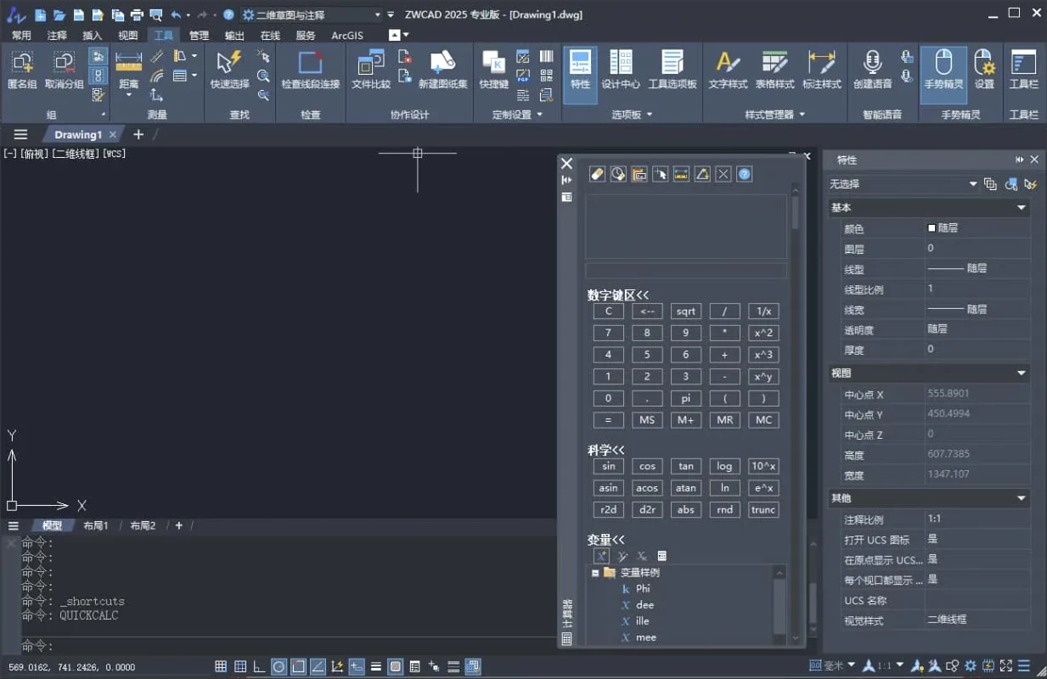Click the 颜色 color swatch 随层
The height and width of the screenshot is (679, 1047).
pos(932,228)
